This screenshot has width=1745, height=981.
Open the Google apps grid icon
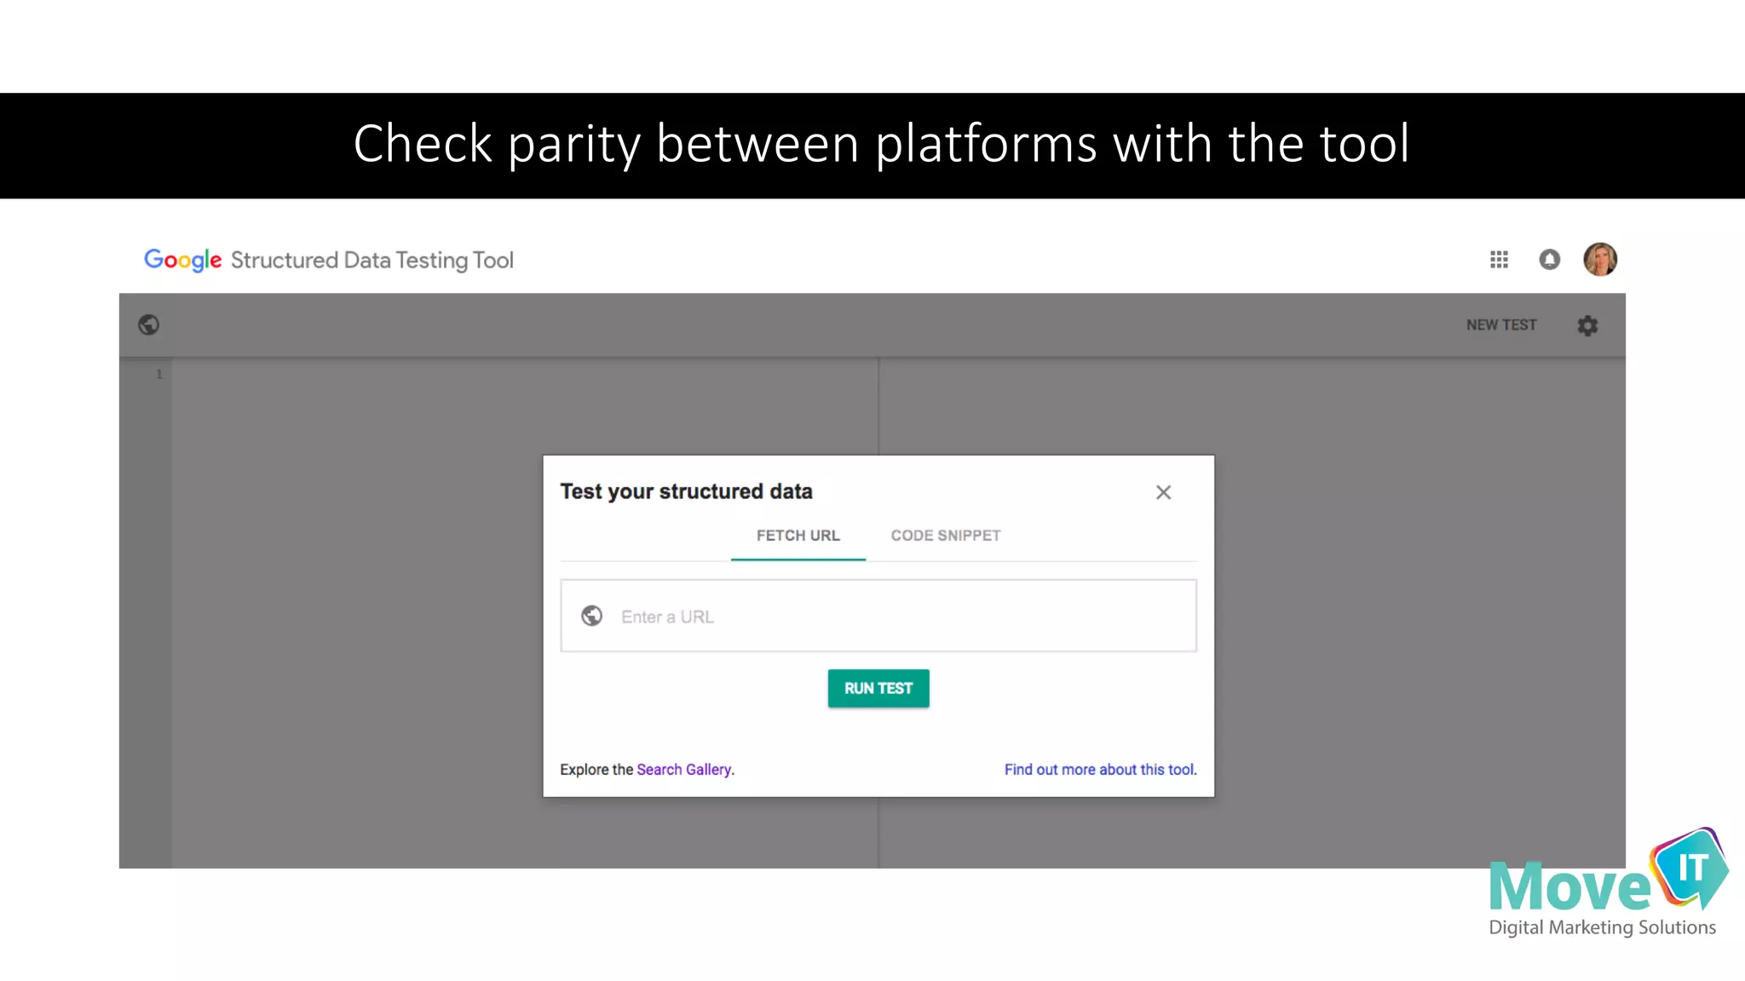tap(1499, 260)
